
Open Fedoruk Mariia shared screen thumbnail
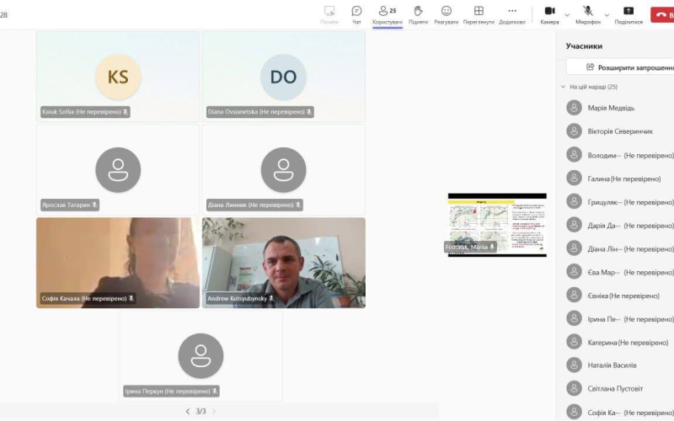[497, 224]
